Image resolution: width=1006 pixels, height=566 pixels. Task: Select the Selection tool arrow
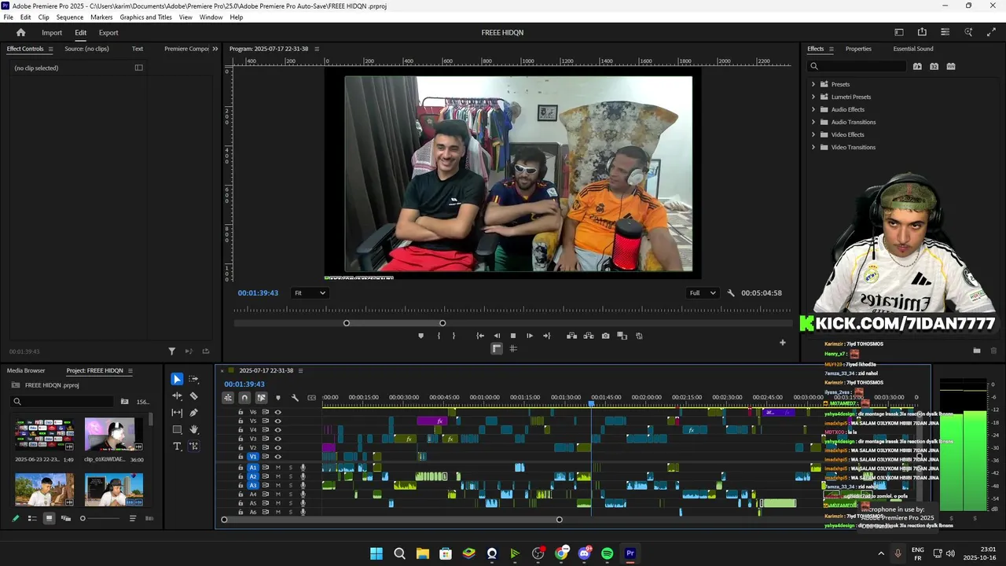(177, 379)
